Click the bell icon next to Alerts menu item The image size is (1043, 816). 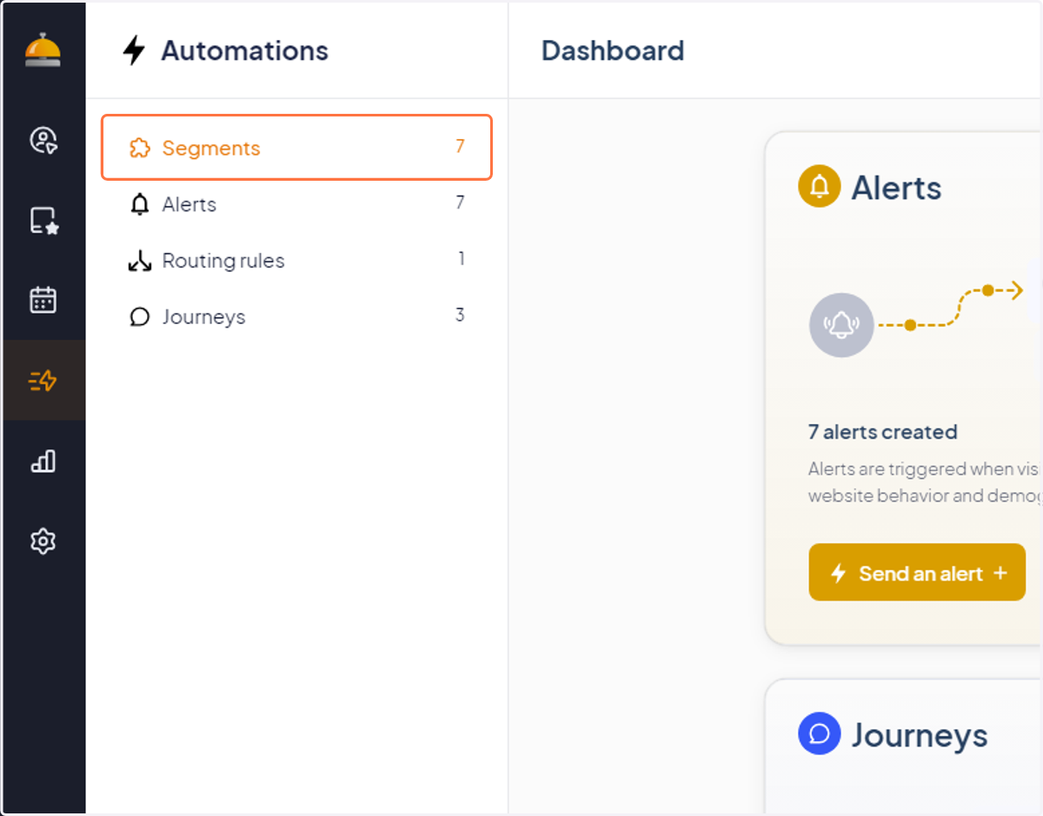(x=139, y=204)
